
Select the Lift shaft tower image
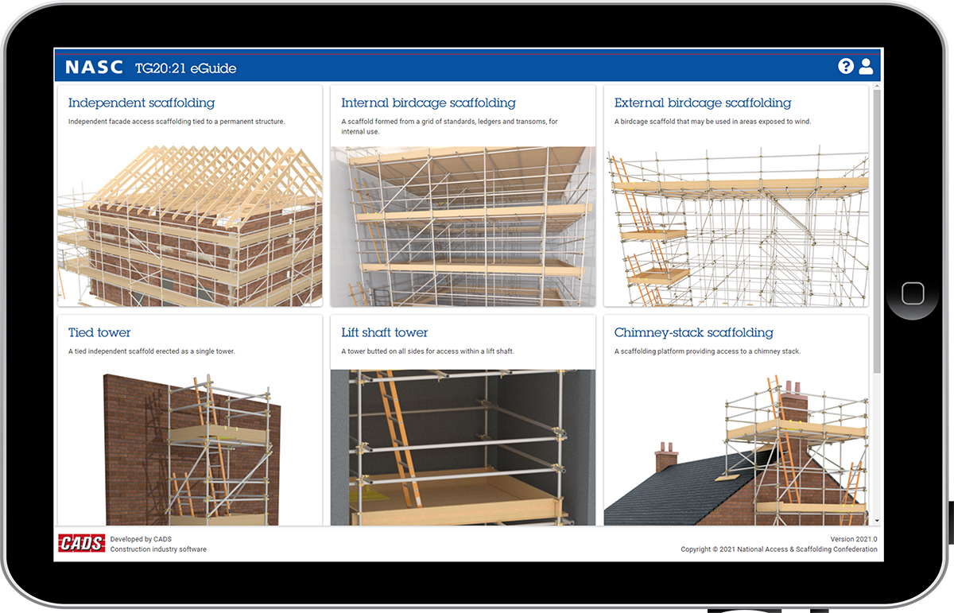(463, 448)
